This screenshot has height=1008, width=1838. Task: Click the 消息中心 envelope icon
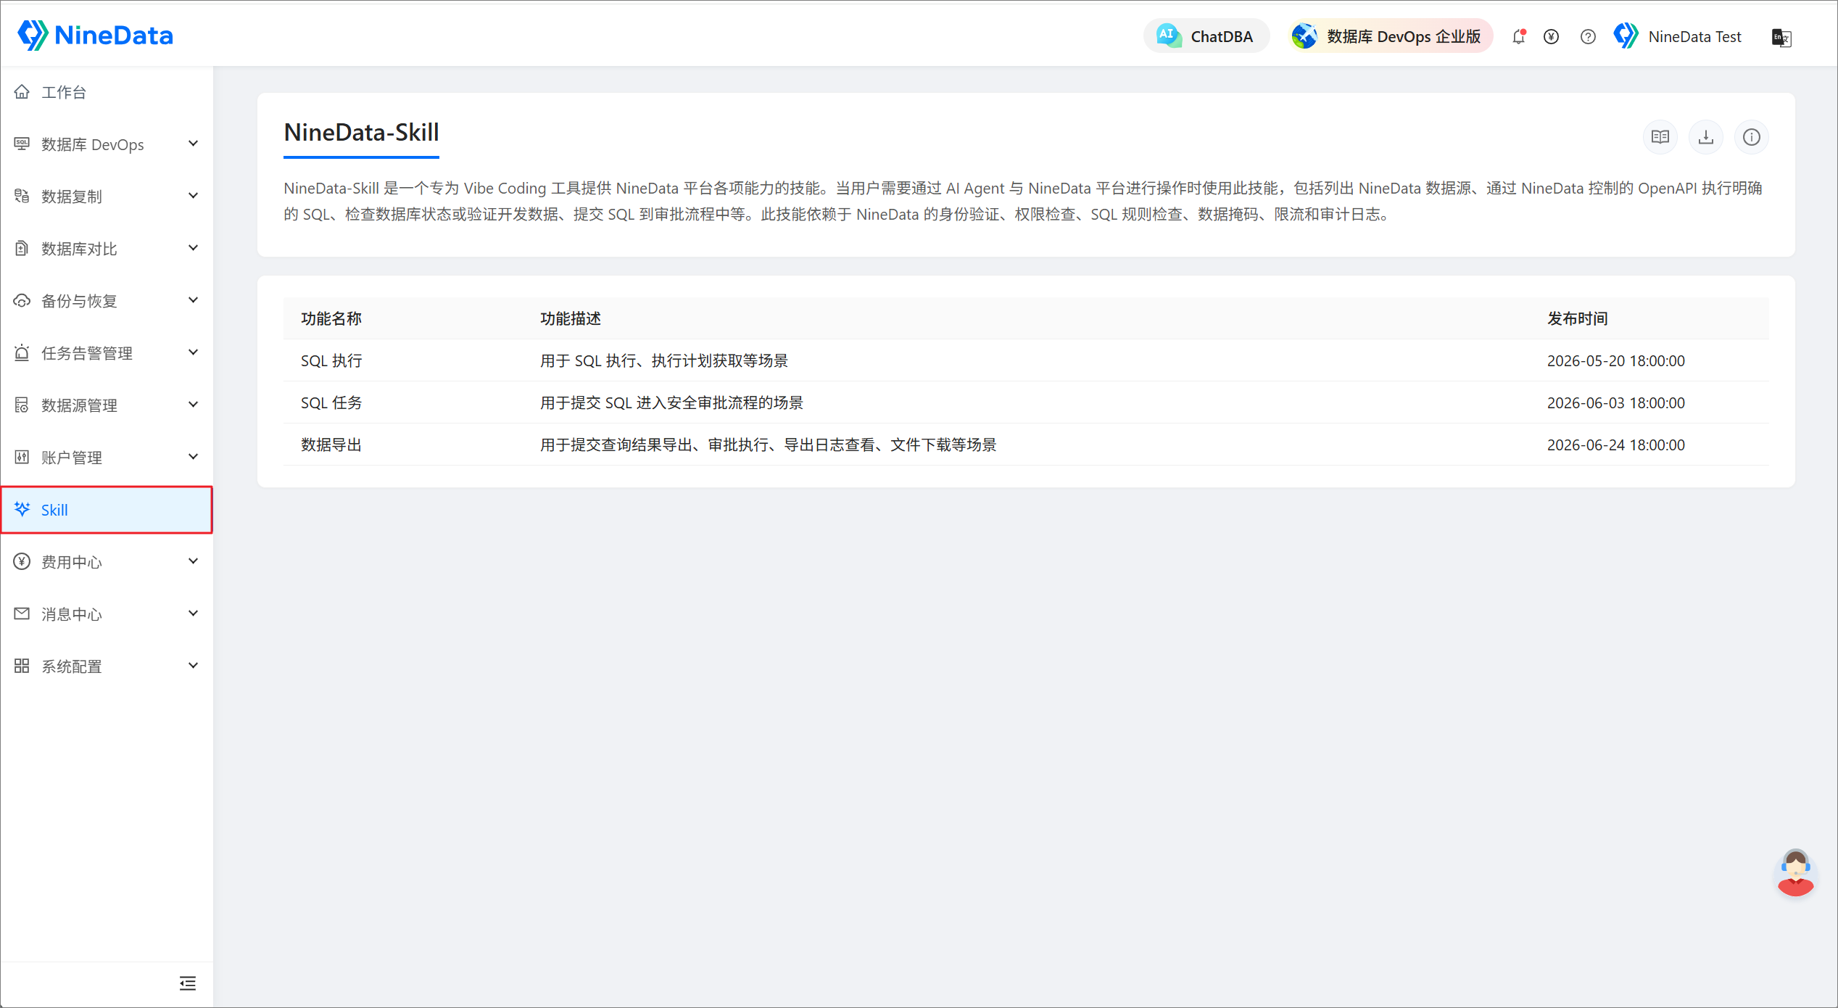click(22, 614)
